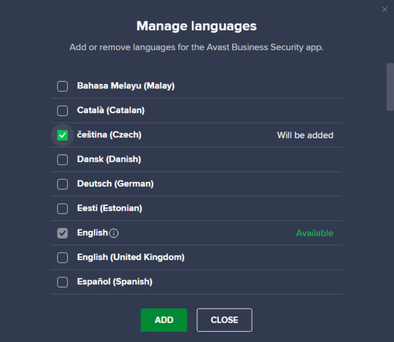Viewport: 394px width, 342px height.
Task: Click the CLOSE button
Action: tap(225, 320)
